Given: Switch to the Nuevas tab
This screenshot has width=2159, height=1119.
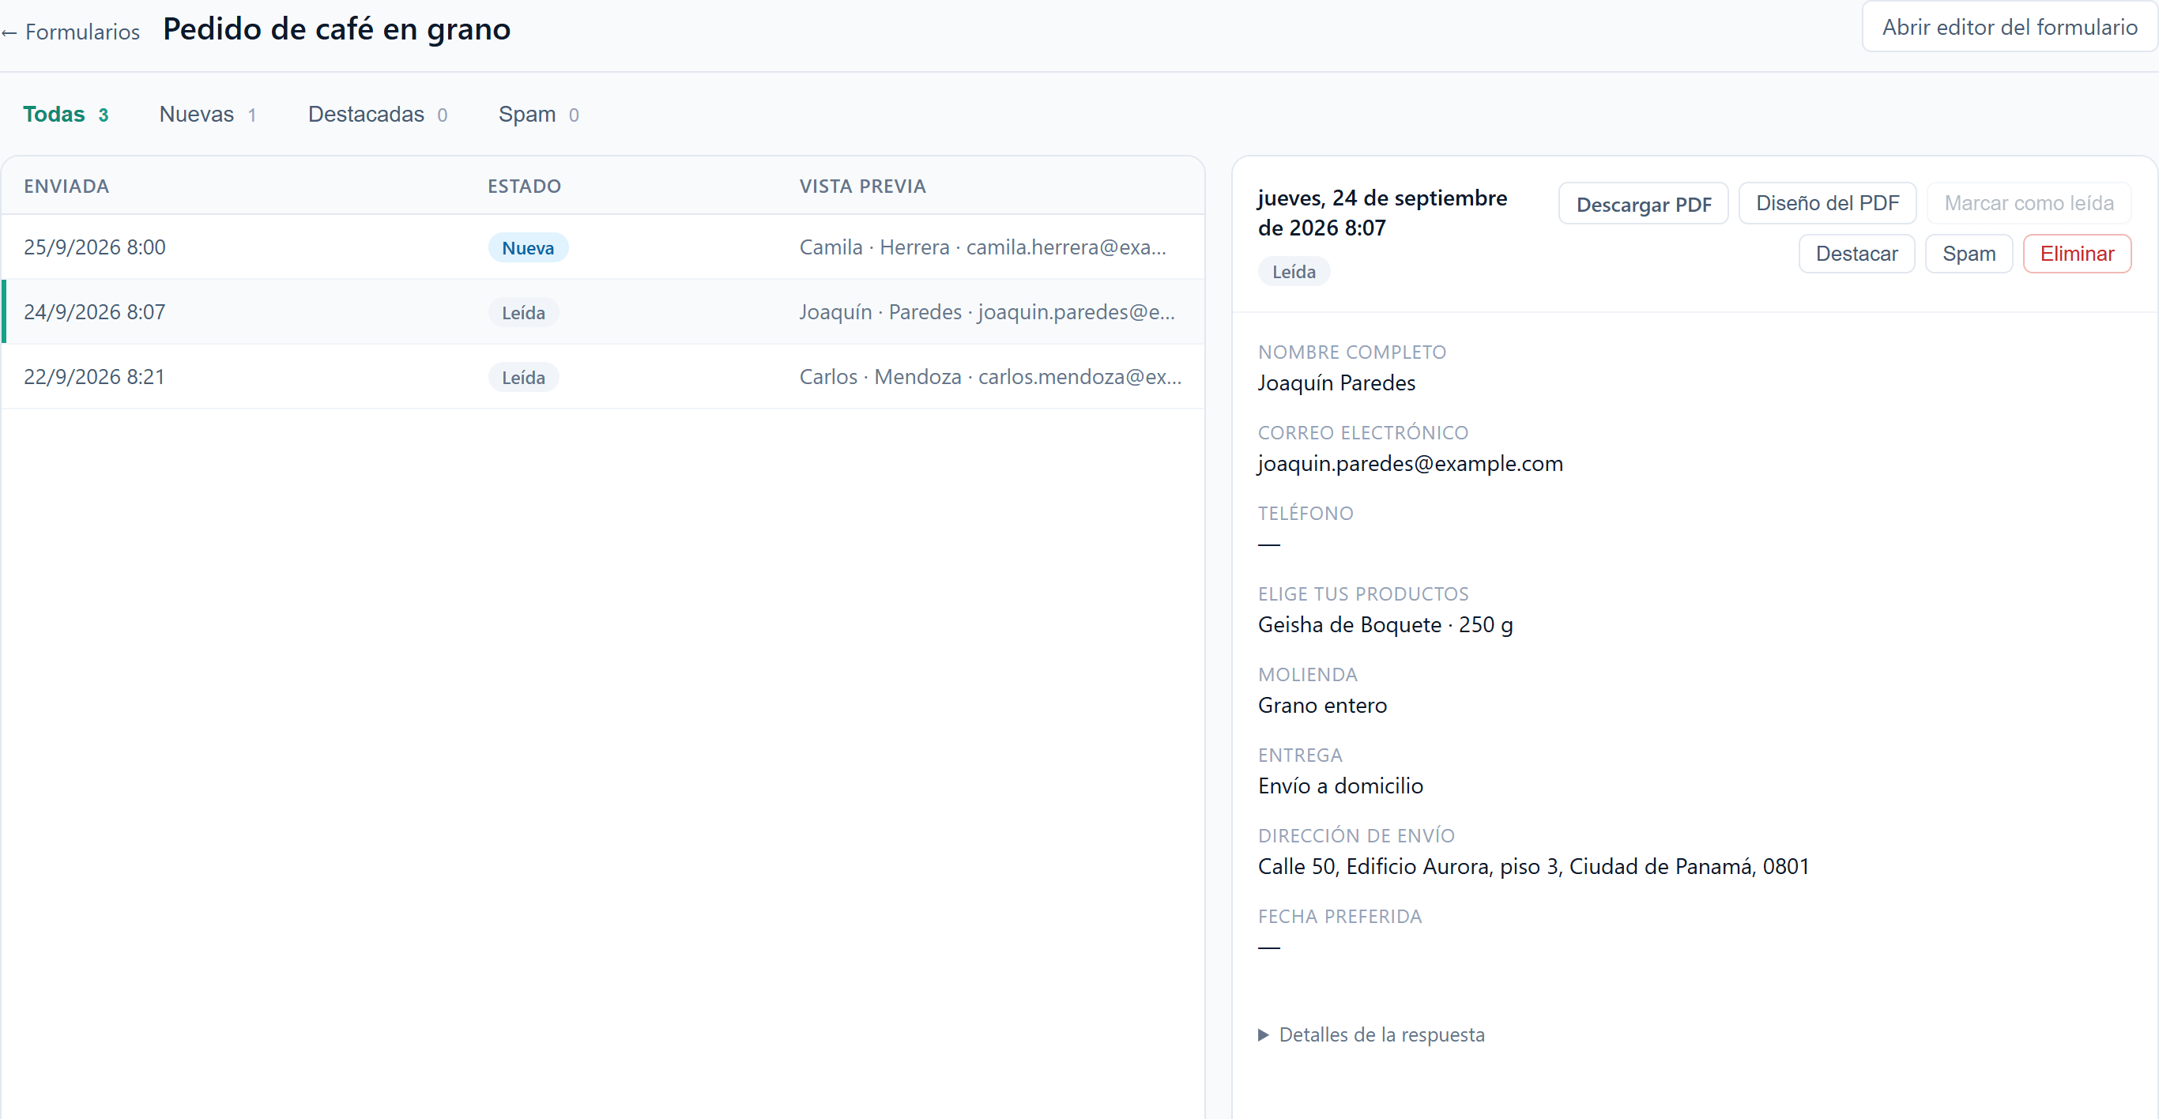Looking at the screenshot, I should tap(207, 114).
